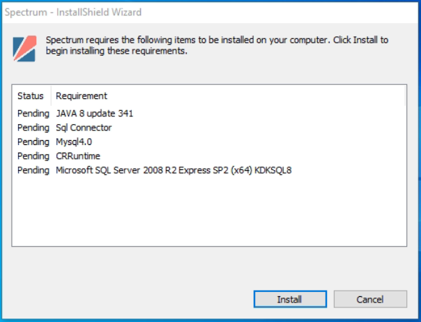Click the Pending status beside CRRuntime
Screen dimensions: 421x322
click(33, 156)
